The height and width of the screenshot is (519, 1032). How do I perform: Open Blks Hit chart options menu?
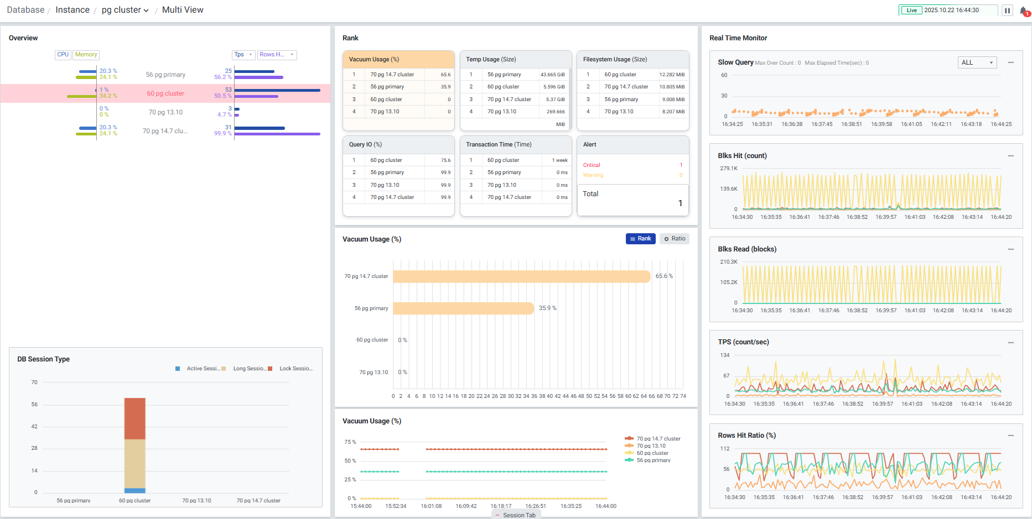(x=1011, y=156)
